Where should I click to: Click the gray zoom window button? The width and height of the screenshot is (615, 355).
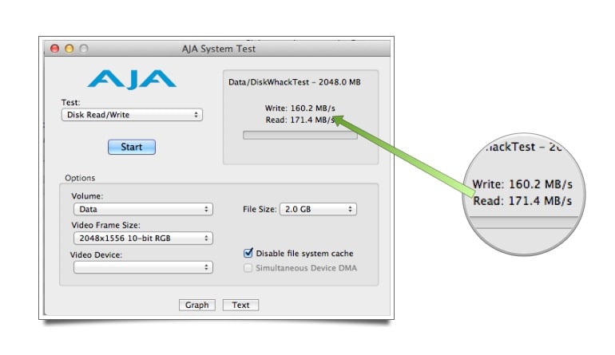(x=84, y=49)
